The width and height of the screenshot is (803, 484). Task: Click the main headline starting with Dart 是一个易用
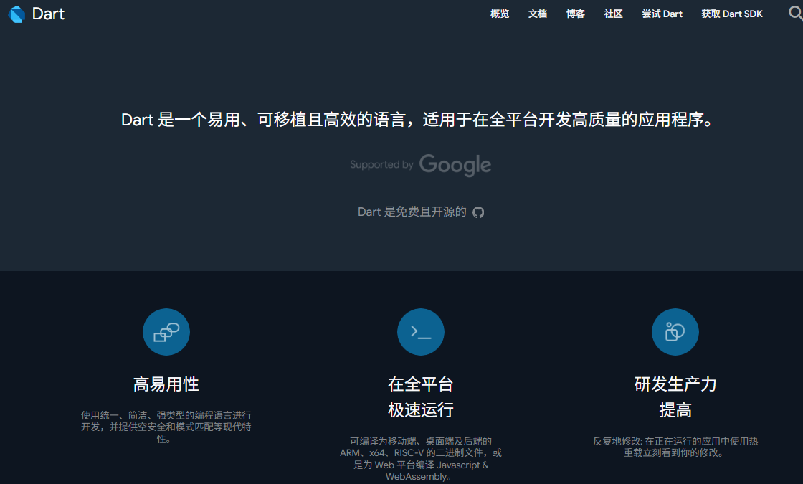(x=417, y=120)
